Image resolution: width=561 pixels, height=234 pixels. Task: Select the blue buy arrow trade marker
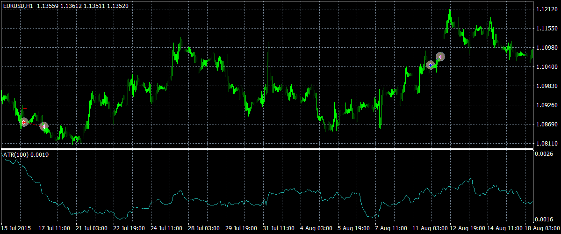pos(431,65)
